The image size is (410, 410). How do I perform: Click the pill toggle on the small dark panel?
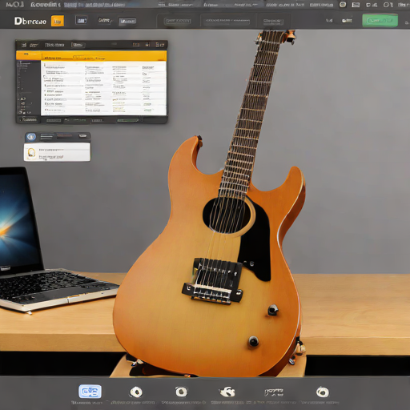[x=82, y=136]
